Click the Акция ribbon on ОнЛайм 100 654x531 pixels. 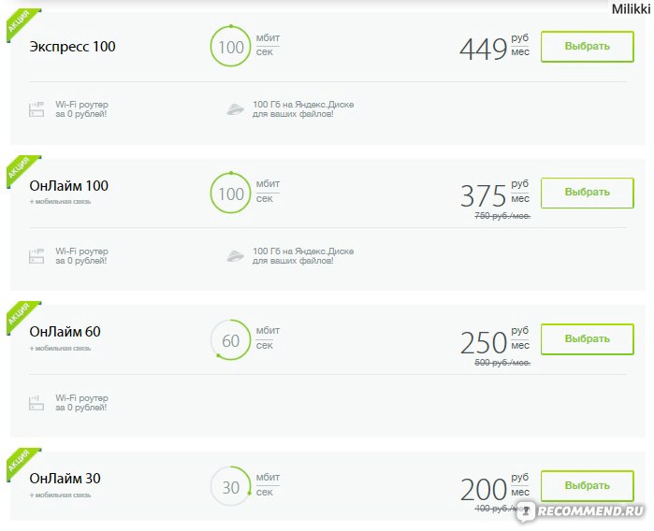click(20, 169)
